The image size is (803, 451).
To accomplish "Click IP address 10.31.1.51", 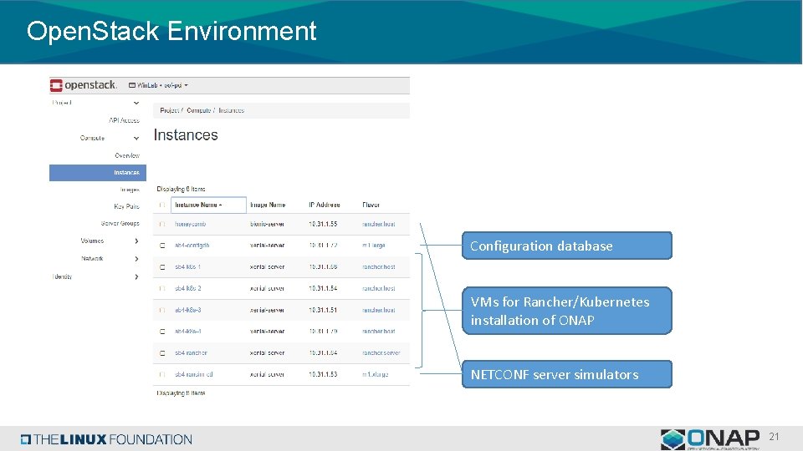I will [x=323, y=310].
